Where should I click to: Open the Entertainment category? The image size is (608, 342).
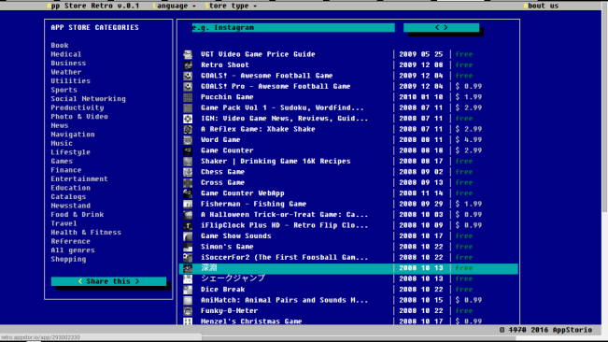[x=79, y=179]
